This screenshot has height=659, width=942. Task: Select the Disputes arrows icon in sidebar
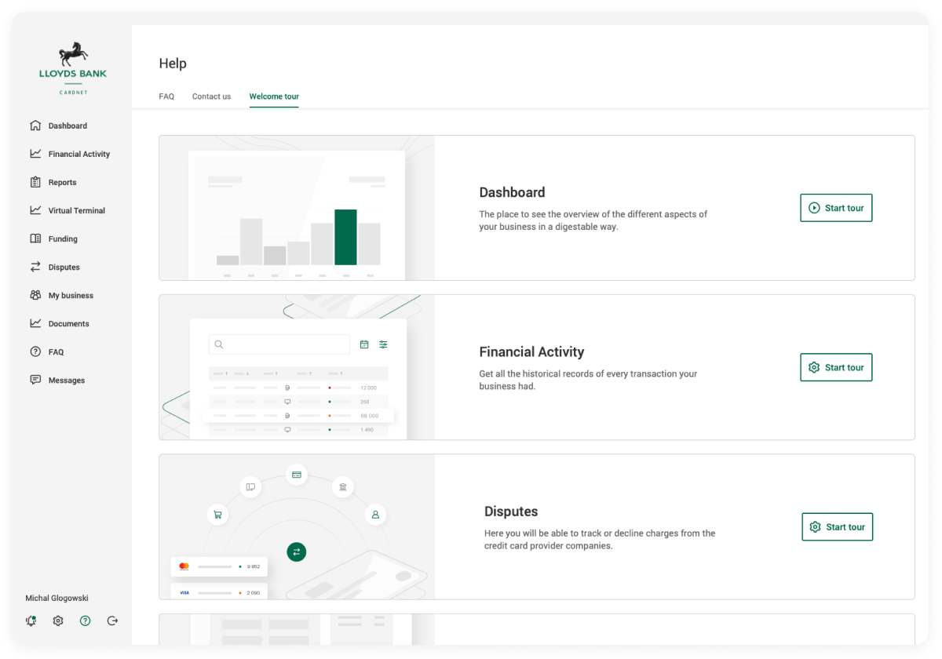35,267
